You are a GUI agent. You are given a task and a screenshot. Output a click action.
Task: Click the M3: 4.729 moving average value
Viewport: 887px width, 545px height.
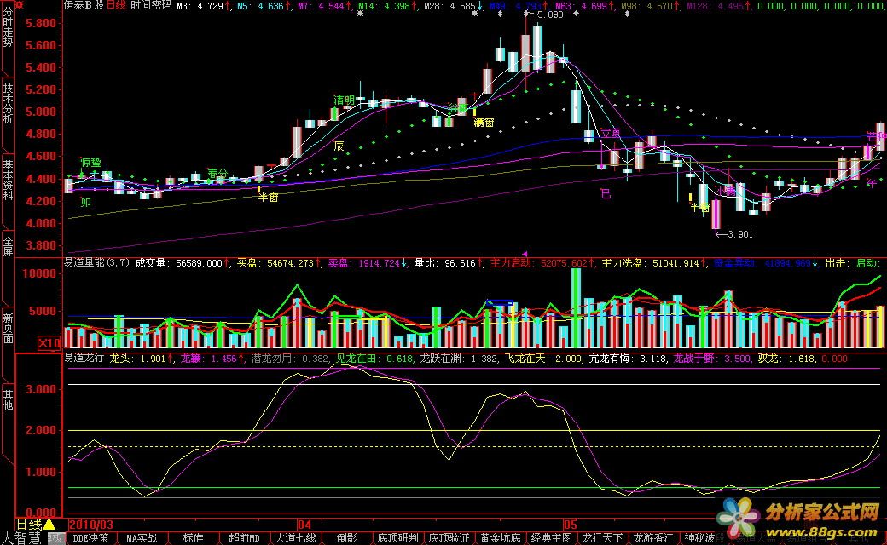(203, 6)
